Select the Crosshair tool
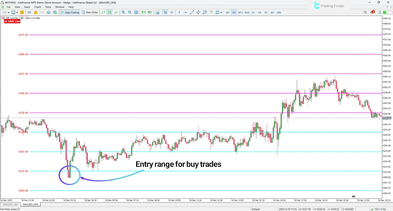This screenshot has width=393, height=211. (x=172, y=12)
